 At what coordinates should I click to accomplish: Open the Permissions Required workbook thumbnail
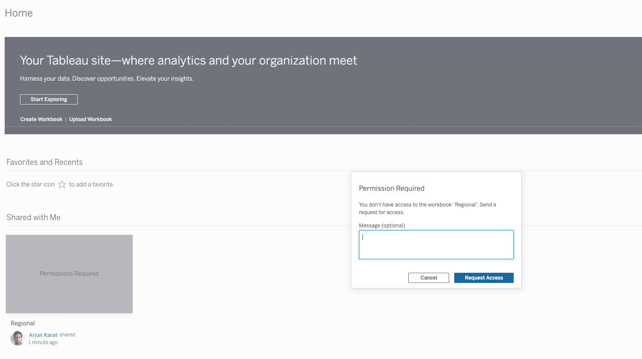[69, 274]
